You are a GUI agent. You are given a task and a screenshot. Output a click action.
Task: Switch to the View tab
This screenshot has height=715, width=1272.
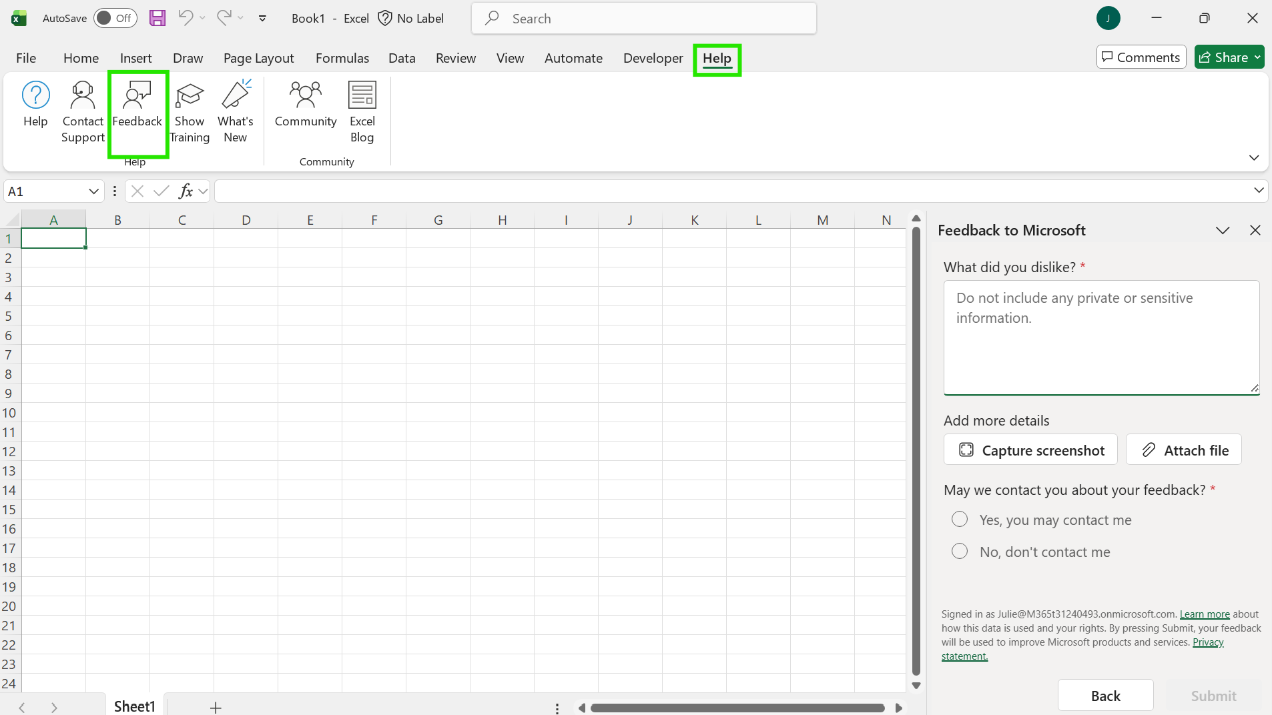(x=510, y=58)
